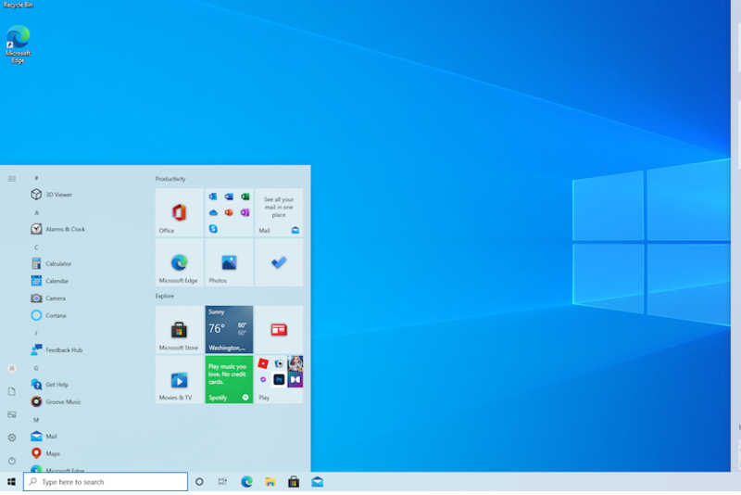Image resolution: width=741 pixels, height=495 pixels.
Task: Click the 'F' letter header in app list
Action: 36,334
